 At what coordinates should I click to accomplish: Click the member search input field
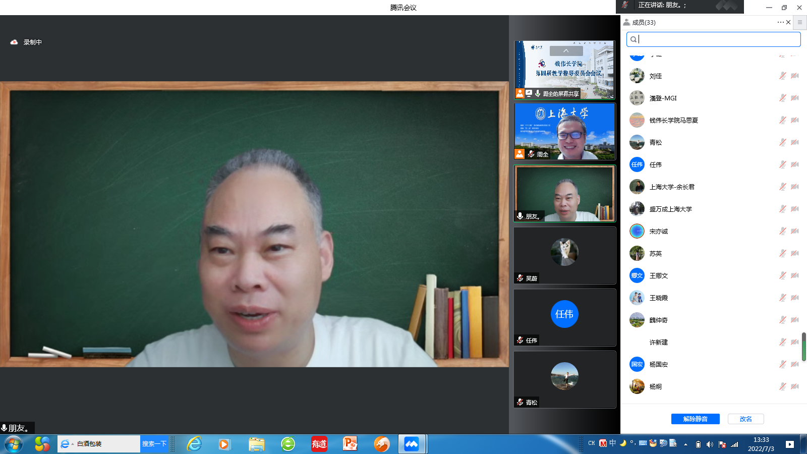point(716,39)
